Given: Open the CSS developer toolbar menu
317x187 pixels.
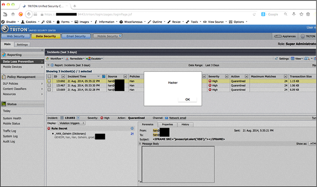Looking at the screenshot, I should tap(48, 22).
